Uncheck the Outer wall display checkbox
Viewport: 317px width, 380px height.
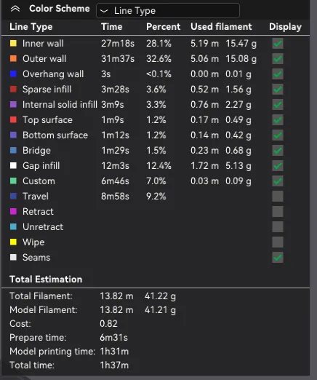click(278, 59)
